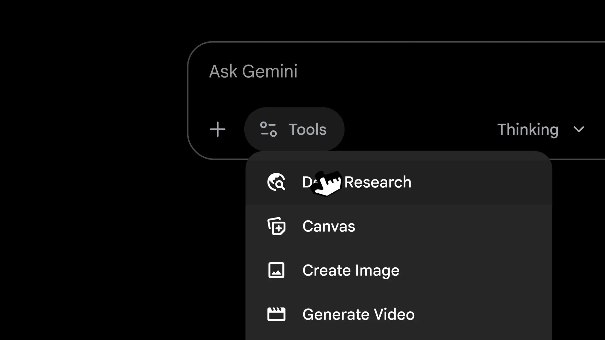Click the Generate Video clapperboard icon

(276, 314)
